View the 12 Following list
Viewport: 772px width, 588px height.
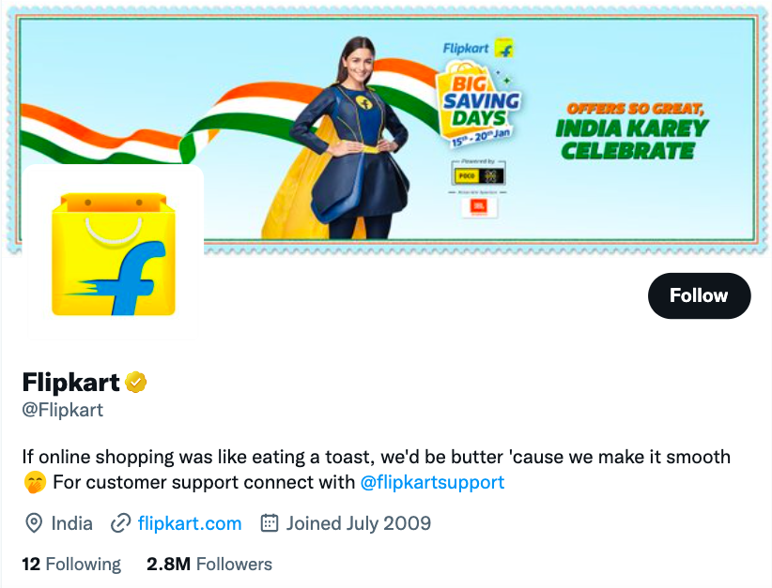pyautogui.click(x=71, y=564)
